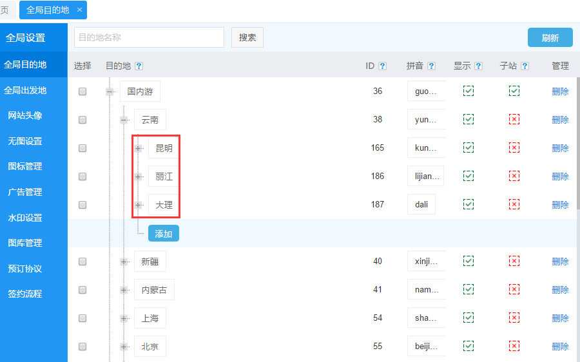
Task: Toggle the green 子站 check icon for 国内游
Action: 514,91
